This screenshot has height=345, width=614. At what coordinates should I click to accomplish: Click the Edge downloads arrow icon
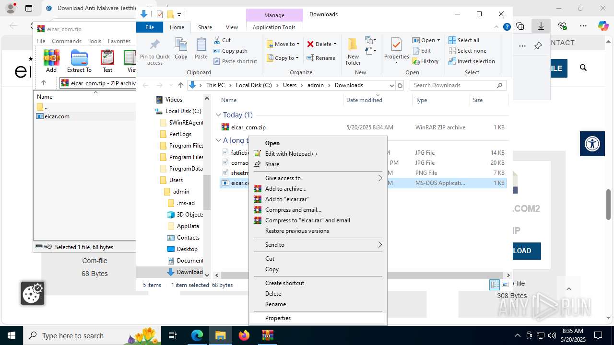point(541,26)
